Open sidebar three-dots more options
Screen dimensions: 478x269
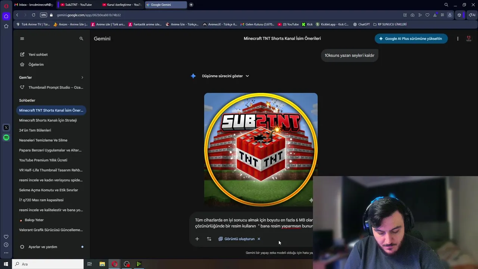(x=6, y=253)
